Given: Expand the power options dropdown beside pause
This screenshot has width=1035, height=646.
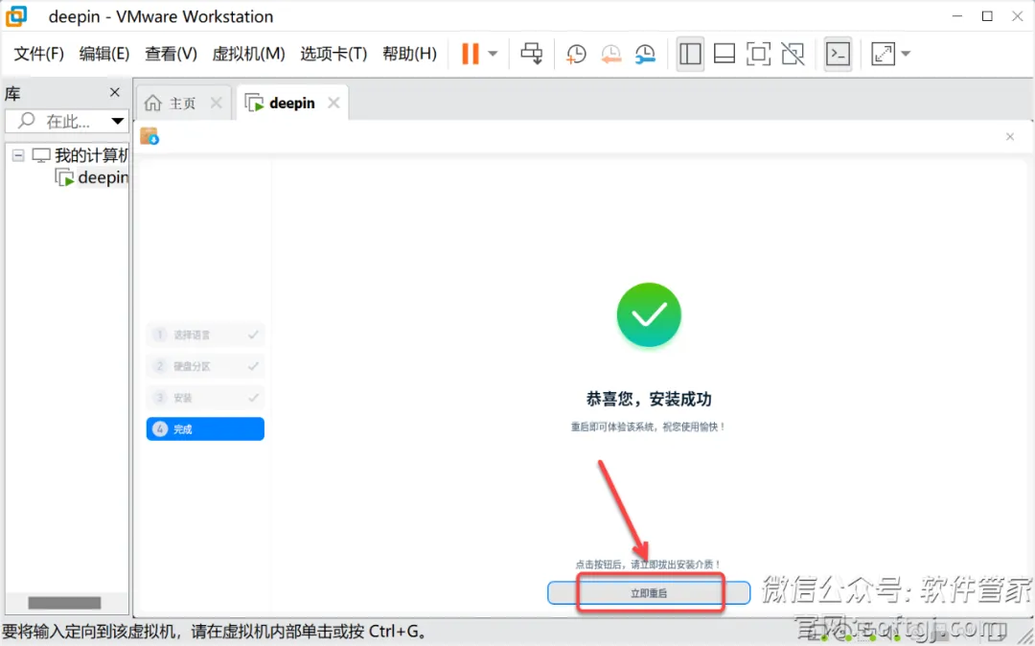Looking at the screenshot, I should tap(493, 54).
